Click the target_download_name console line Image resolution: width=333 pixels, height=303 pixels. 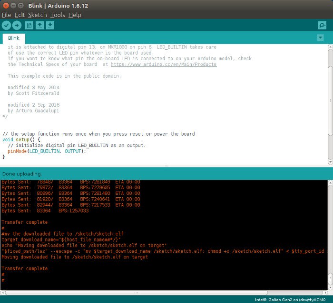point(61,239)
